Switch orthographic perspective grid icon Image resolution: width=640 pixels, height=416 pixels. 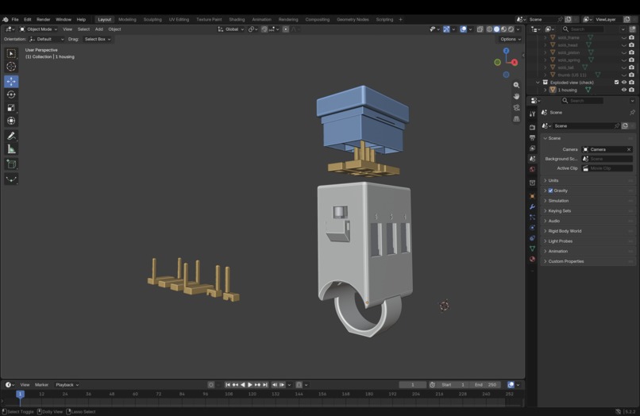[516, 119]
